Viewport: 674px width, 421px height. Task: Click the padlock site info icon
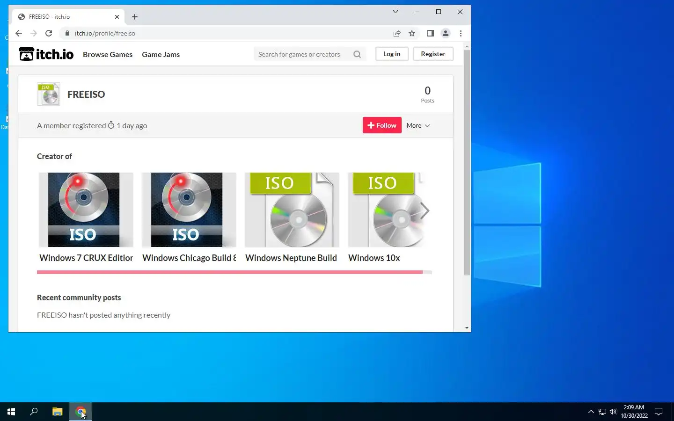coord(67,33)
